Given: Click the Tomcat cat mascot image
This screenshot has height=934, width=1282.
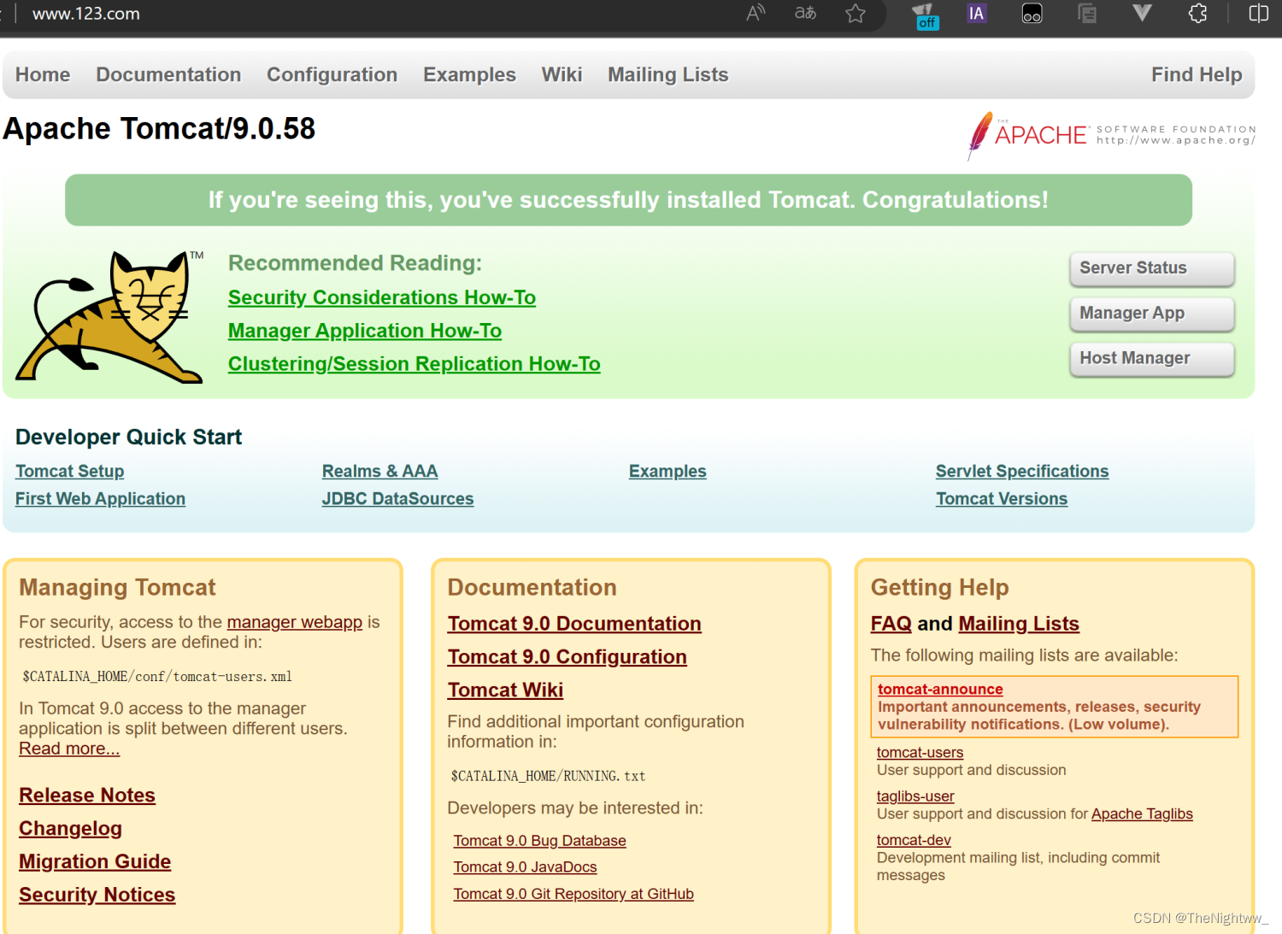Looking at the screenshot, I should pos(111,316).
